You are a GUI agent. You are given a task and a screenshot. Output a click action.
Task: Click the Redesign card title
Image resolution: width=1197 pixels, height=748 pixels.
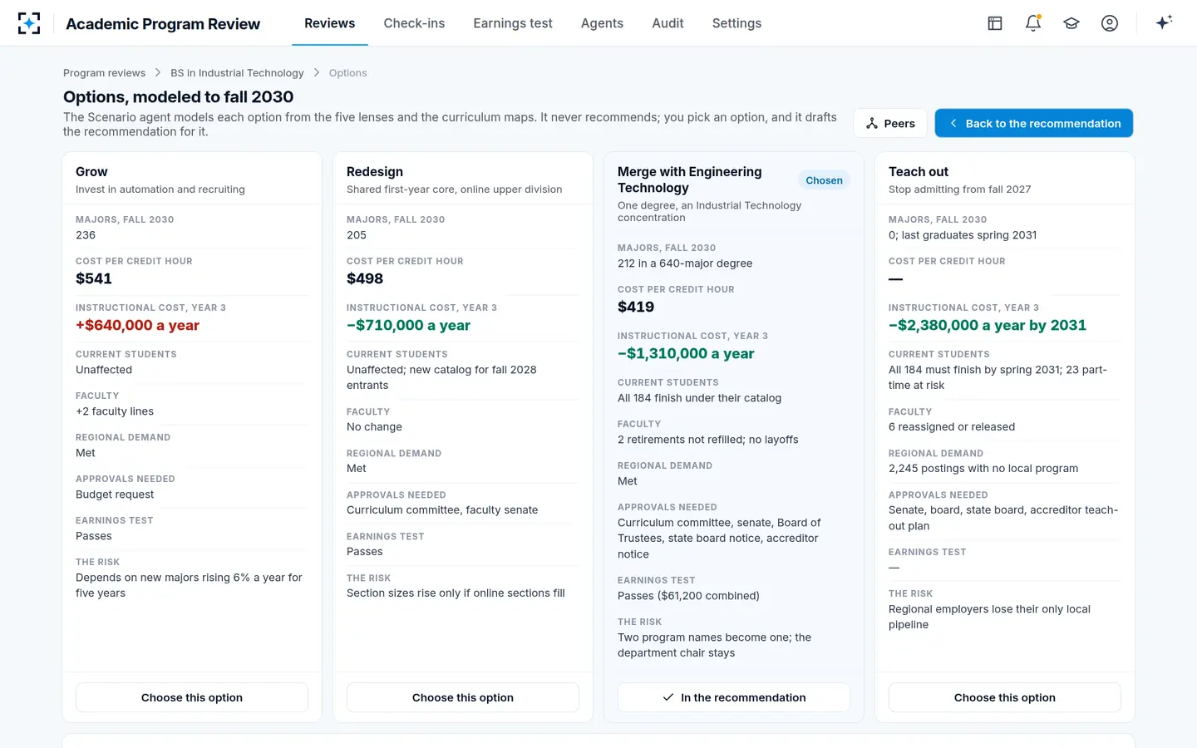(375, 172)
